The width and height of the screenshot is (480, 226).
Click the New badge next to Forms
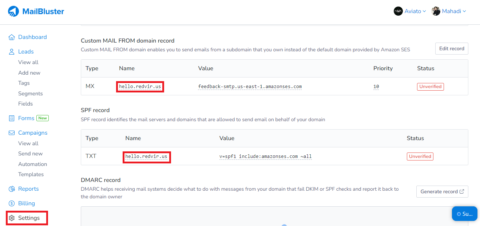pyautogui.click(x=42, y=118)
